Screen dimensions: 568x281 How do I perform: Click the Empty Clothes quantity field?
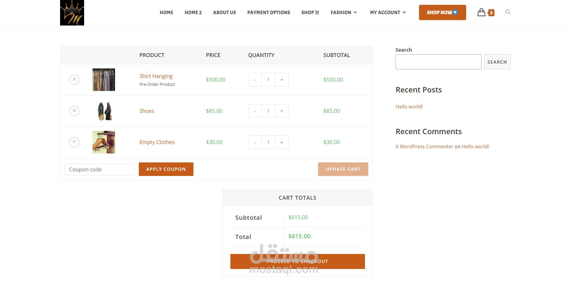(268, 142)
